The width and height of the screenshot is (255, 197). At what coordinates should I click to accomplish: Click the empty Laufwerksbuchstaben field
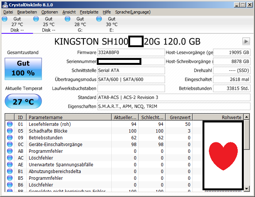coord(131,88)
